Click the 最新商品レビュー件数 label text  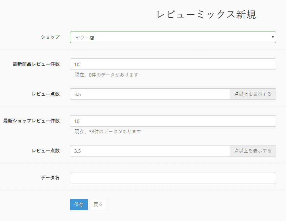click(x=36, y=64)
